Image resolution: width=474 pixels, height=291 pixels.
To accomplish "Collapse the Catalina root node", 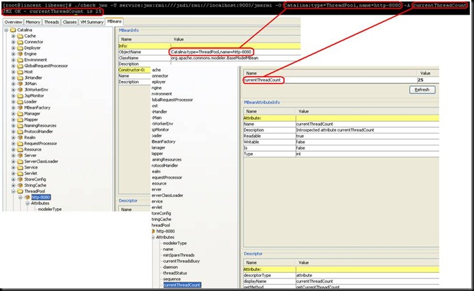I will (6, 30).
